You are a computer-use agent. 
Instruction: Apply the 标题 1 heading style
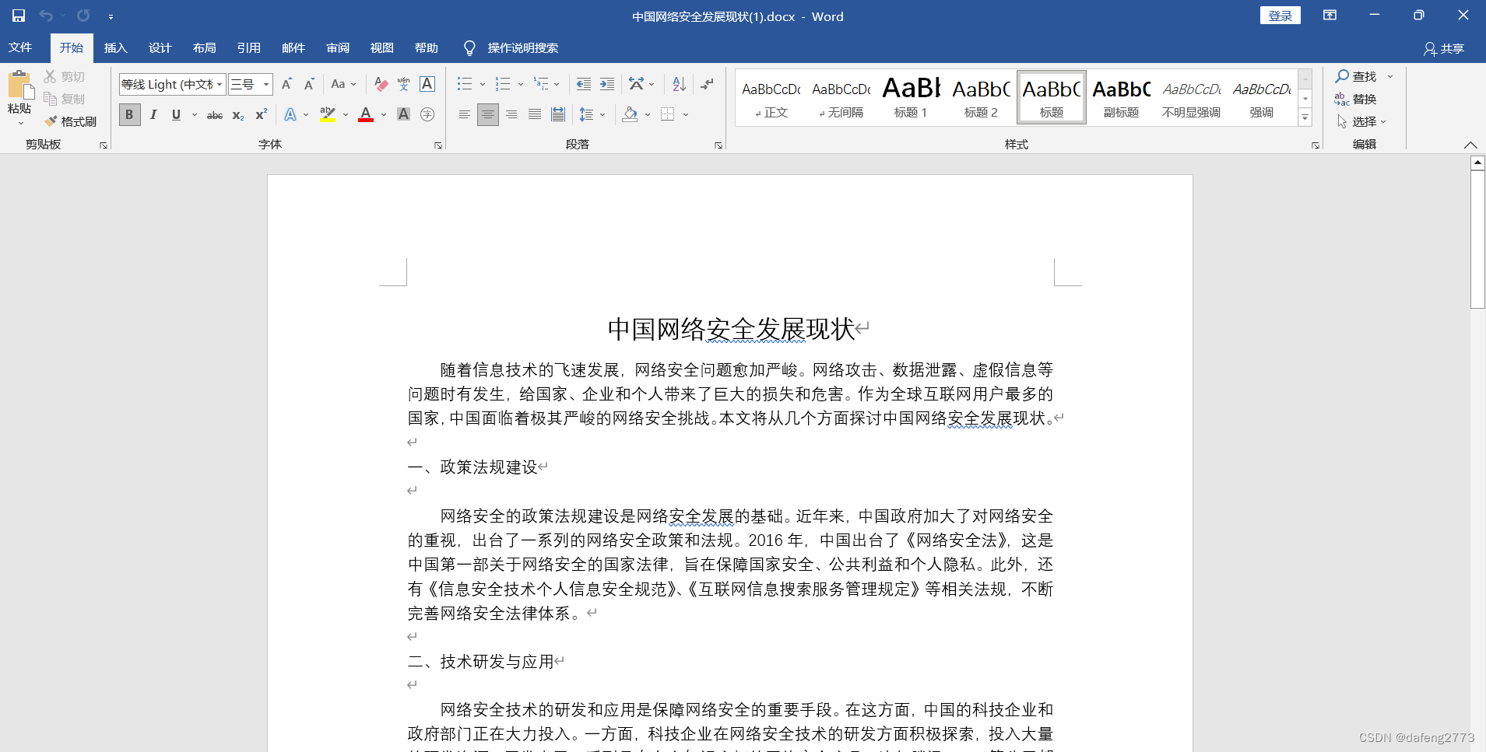coord(911,97)
